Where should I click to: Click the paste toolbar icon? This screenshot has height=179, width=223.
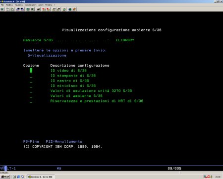[12, 9]
